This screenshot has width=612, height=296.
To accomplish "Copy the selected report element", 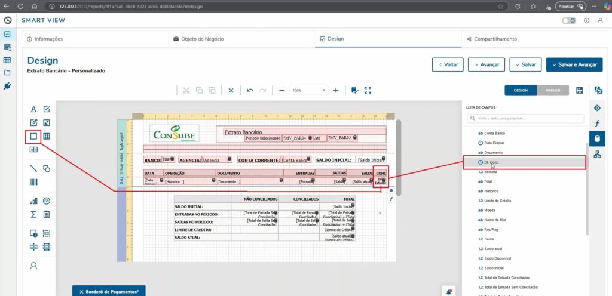I will [199, 90].
